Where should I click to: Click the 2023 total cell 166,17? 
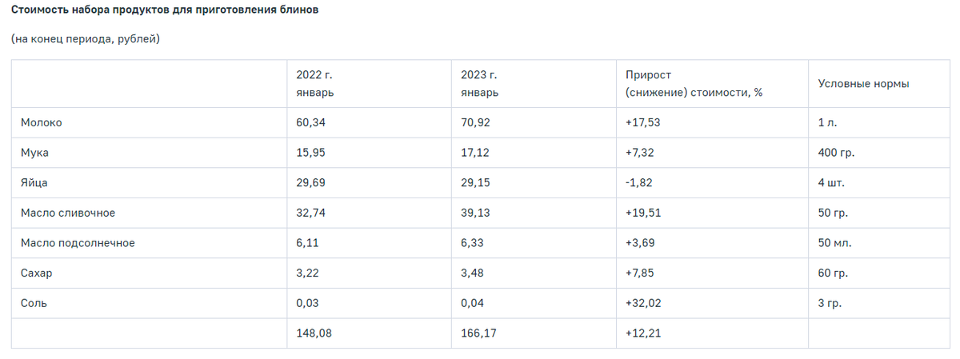tap(478, 333)
